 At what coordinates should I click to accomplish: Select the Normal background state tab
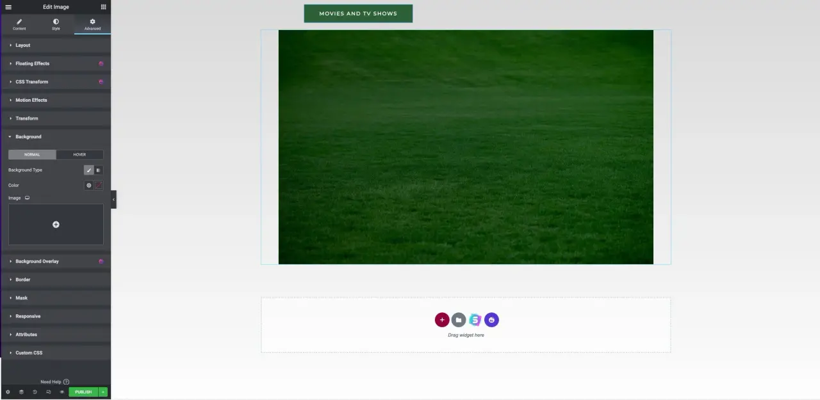32,154
